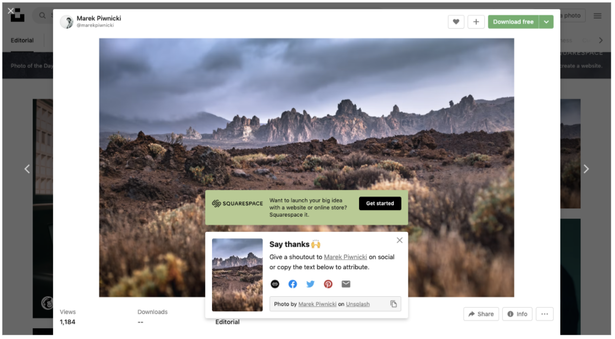Share photo on Twitter

310,284
